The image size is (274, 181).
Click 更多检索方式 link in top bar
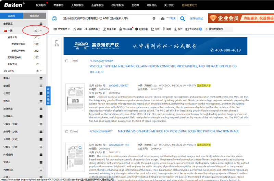click(189, 5)
